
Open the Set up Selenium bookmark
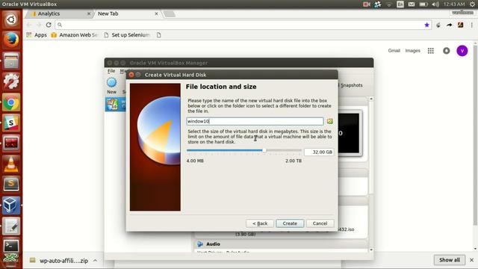127,35
